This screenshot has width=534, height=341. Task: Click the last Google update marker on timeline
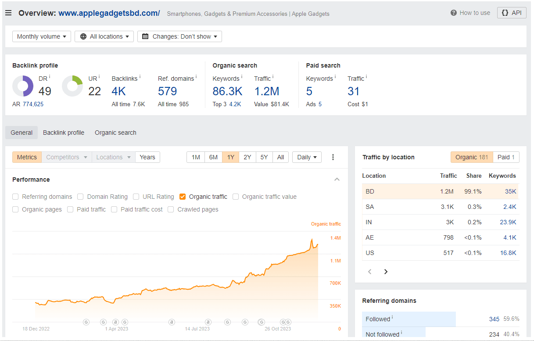click(289, 322)
